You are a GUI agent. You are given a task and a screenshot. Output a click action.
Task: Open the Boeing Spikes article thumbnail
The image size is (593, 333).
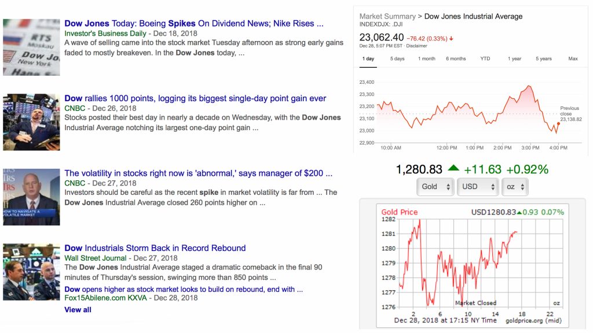pyautogui.click(x=31, y=47)
